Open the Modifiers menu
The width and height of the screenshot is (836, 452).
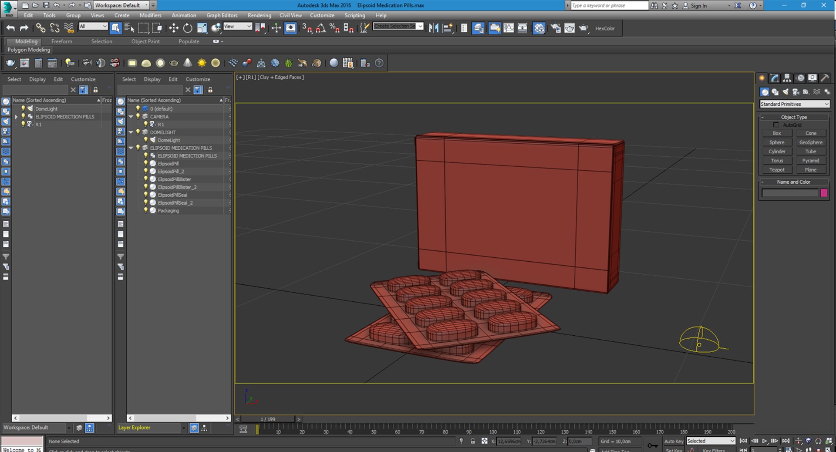click(150, 15)
